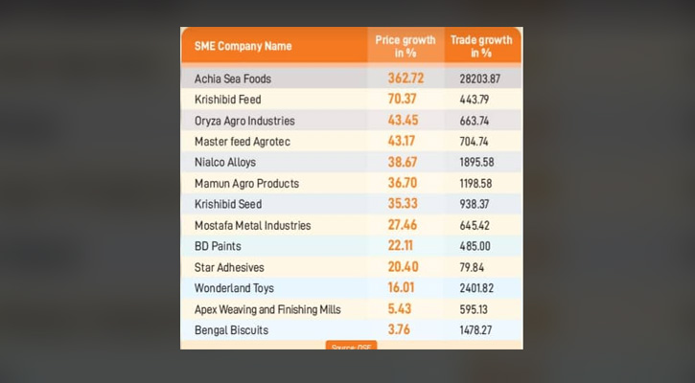Click the Price growth in % header
This screenshot has height=383, width=695.
pyautogui.click(x=407, y=46)
